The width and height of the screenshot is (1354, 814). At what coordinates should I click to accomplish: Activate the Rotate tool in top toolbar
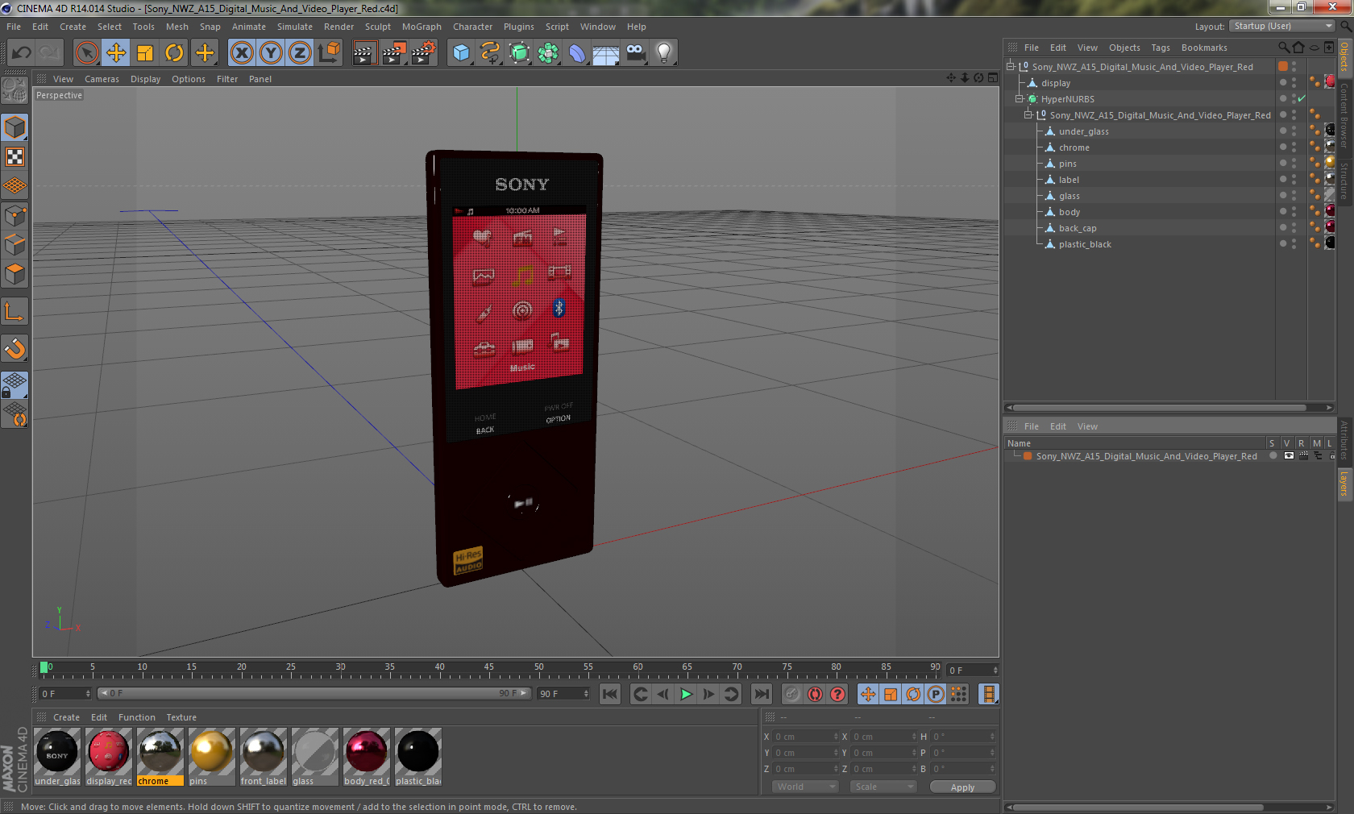(x=174, y=53)
